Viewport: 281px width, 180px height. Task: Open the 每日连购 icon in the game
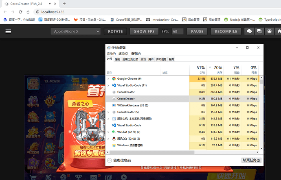pos(33,117)
